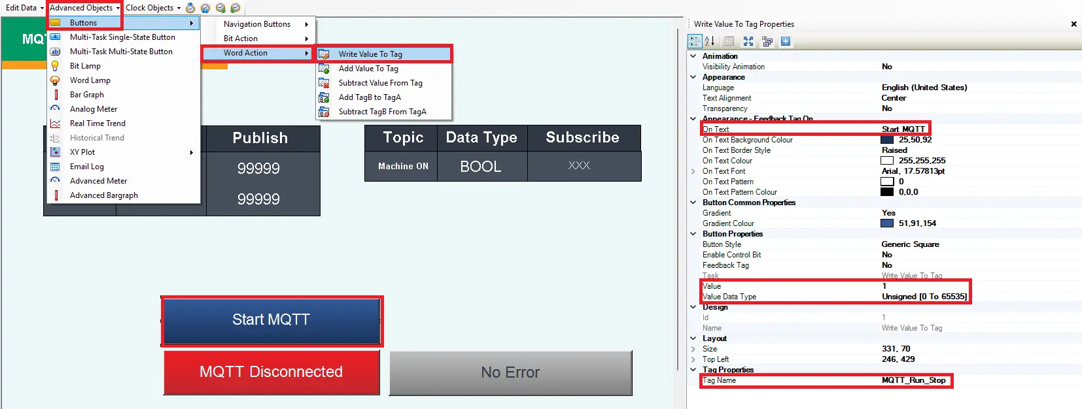This screenshot has width=1082, height=409.
Task: Click the Analog Meter gauge icon
Action: (56, 109)
